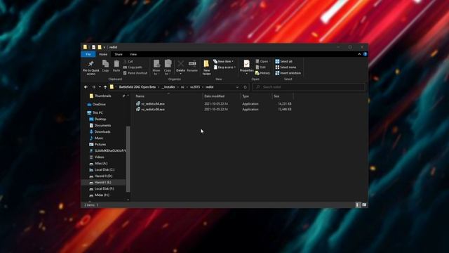Cut the selected item
This screenshot has height=253, width=449.
128,61
